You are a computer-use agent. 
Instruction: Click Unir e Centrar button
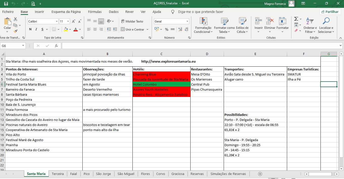point(133,30)
